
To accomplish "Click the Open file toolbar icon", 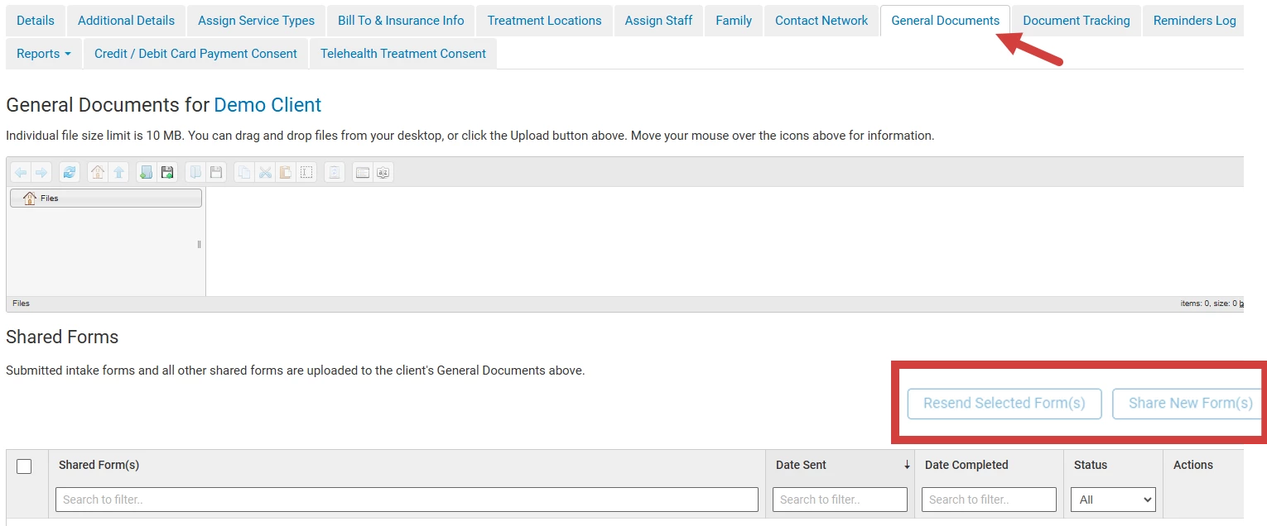I will point(195,172).
